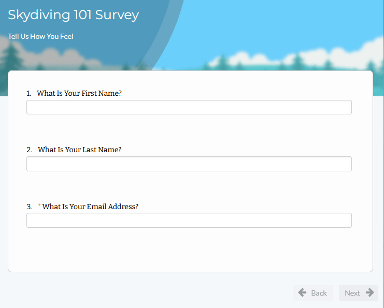This screenshot has height=308, width=384.
Task: Click the Back button
Action: [312, 292]
